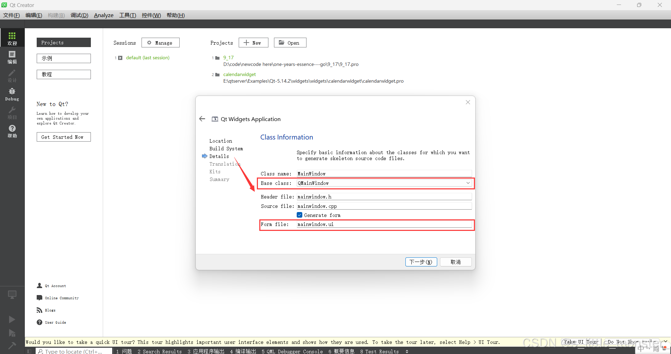The image size is (671, 354).
Task: Click the Online Community link text
Action: coord(62,298)
